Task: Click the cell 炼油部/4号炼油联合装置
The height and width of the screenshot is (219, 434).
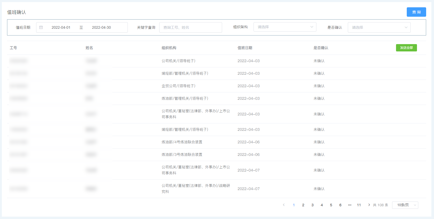Action: pos(182,142)
